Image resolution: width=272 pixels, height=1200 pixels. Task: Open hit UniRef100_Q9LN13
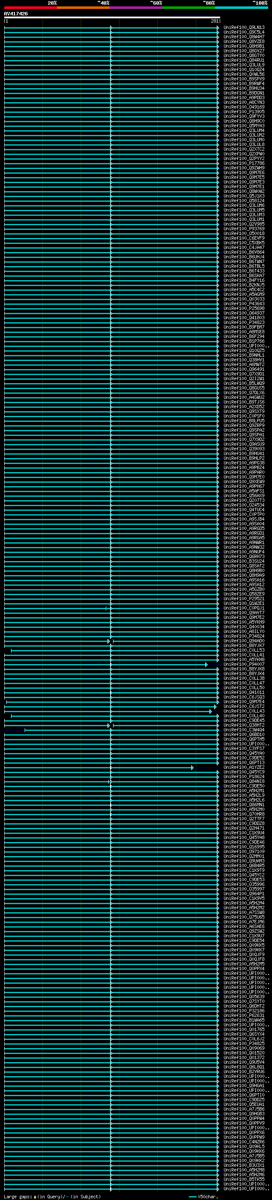(x=244, y=28)
